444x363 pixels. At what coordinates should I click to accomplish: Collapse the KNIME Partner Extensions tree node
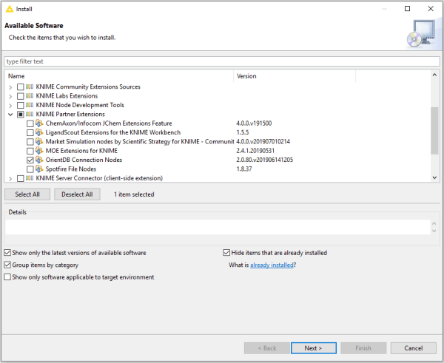click(x=10, y=115)
